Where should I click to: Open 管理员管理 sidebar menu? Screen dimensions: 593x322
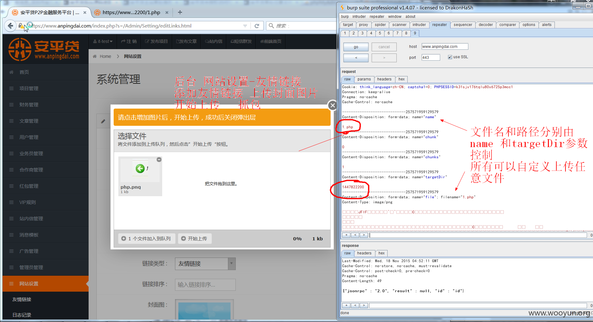point(45,267)
